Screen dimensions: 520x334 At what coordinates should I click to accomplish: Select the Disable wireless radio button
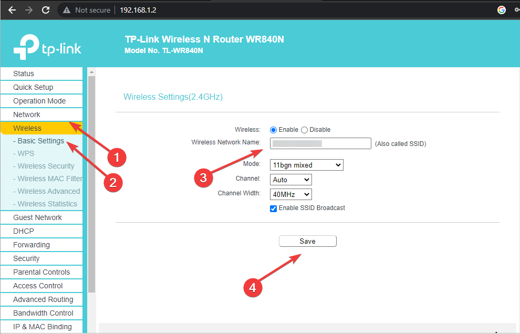pos(304,130)
